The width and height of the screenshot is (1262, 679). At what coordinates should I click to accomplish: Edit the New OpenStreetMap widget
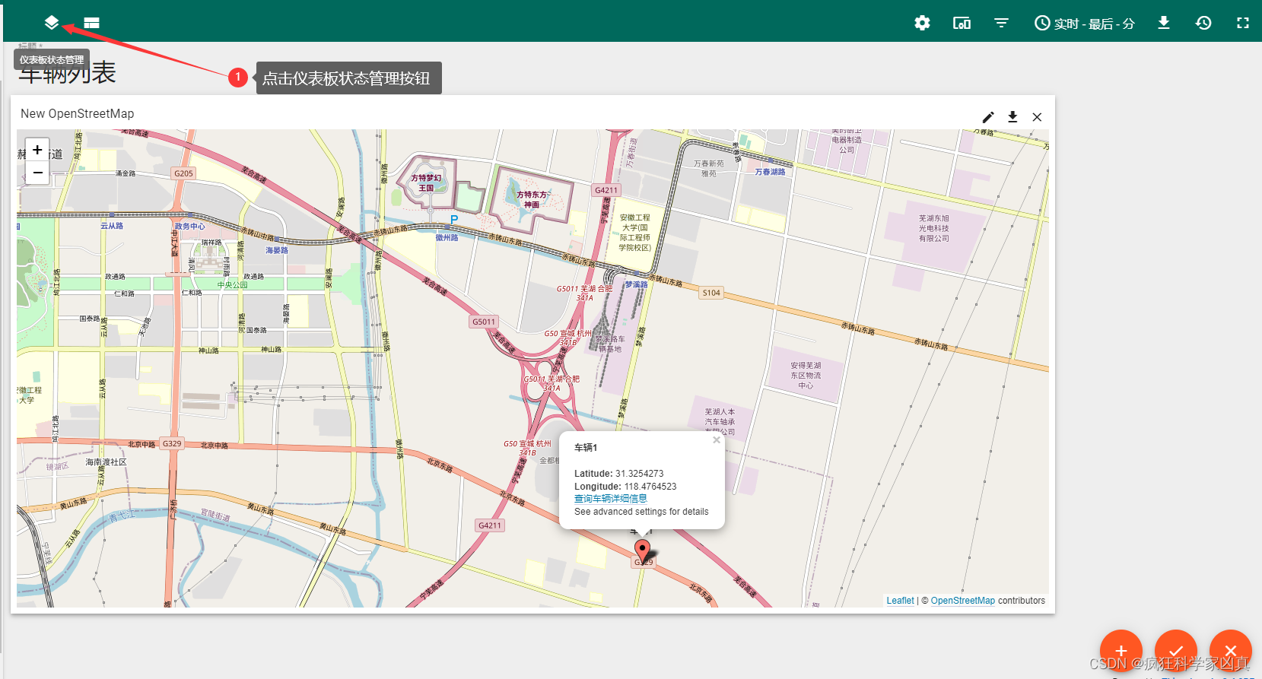(988, 117)
